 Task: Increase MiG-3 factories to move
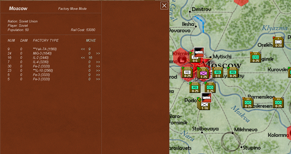tap(98, 53)
